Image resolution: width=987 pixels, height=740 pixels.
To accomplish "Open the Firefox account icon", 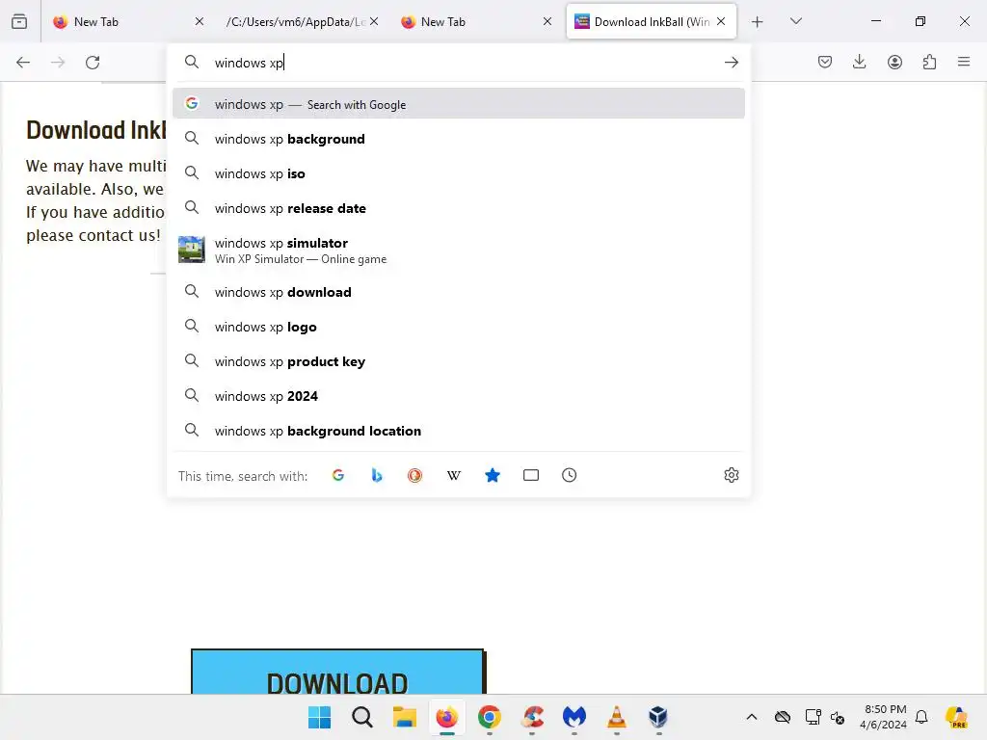I will [x=894, y=62].
